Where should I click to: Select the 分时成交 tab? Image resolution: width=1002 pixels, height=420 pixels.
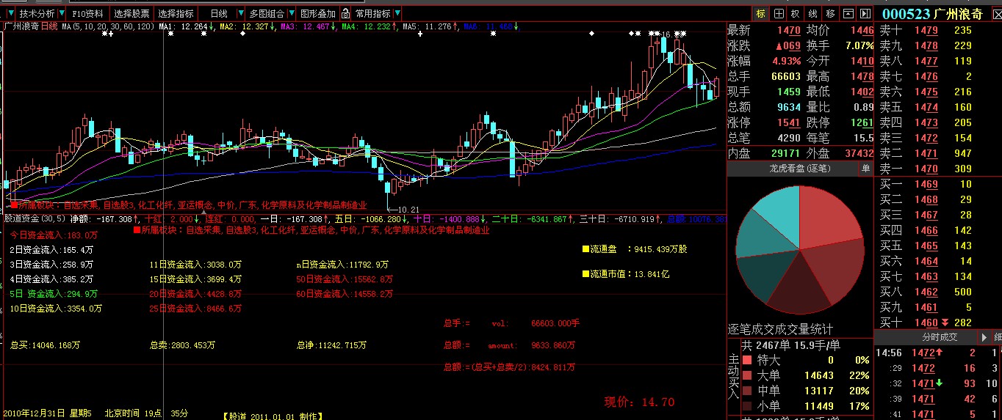[940, 336]
